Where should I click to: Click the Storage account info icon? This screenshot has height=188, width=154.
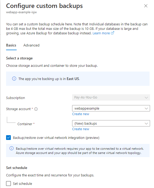pos(36,109)
